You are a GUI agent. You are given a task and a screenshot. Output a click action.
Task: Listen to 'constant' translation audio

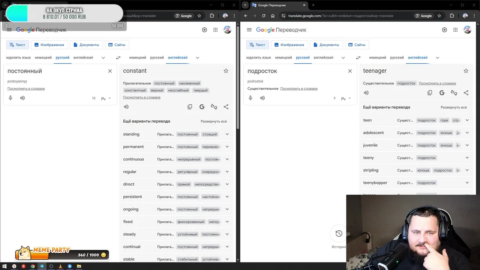(126, 106)
